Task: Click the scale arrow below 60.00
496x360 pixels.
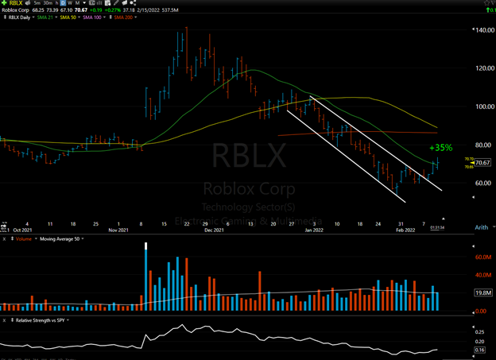Action: [473, 197]
